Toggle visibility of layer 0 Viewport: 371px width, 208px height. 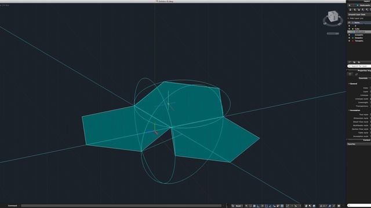point(349,25)
